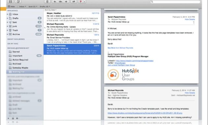Hide the mailbox list via the Hide button
The width and height of the screenshot is (208, 125).
pyautogui.click(x=12, y=7)
